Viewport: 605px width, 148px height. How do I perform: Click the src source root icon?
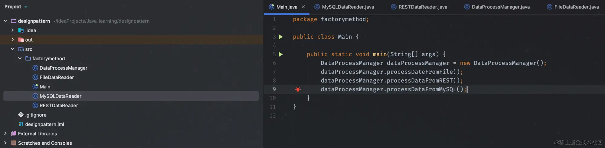[x=21, y=49]
